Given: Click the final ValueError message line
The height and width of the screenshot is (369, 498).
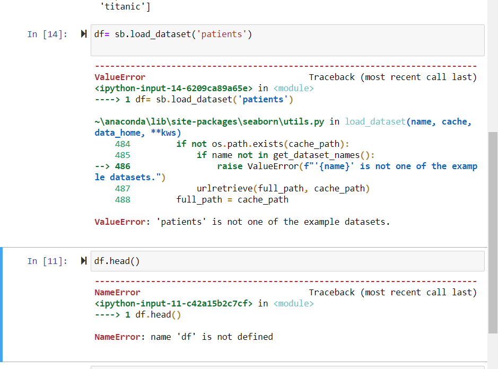Looking at the screenshot, I should (x=241, y=222).
